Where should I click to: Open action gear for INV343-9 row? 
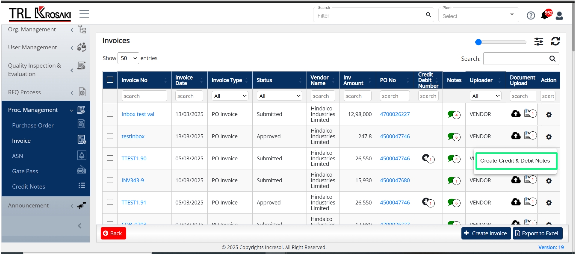pos(549,181)
